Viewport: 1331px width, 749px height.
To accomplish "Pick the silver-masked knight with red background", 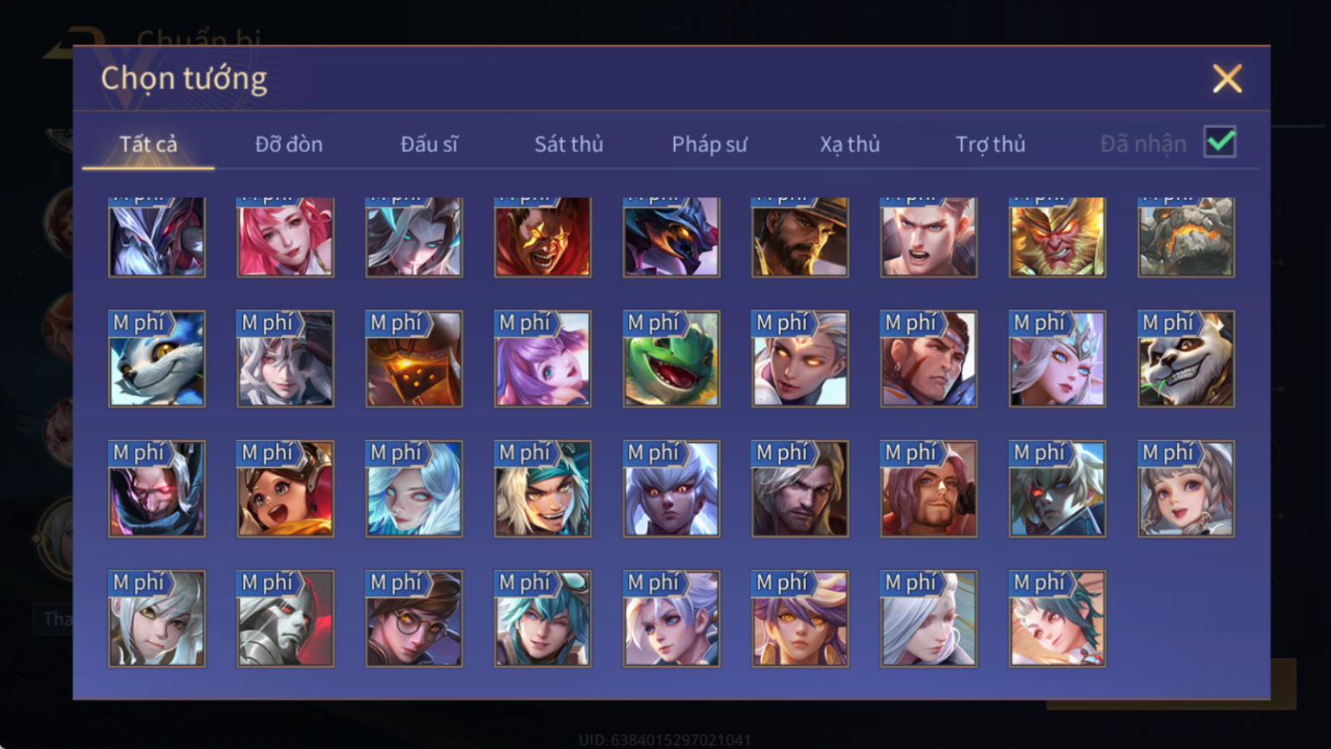I will click(x=285, y=618).
